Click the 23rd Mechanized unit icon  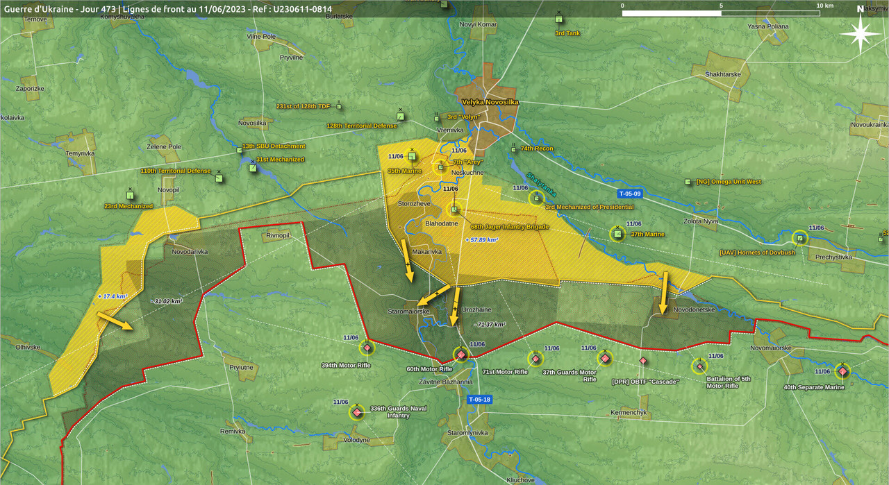pos(130,195)
